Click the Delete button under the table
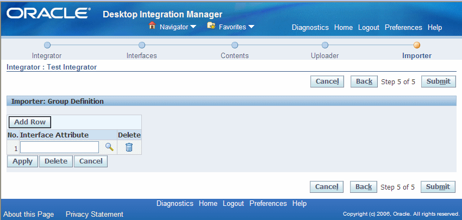This screenshot has height=220, width=462. 55,161
